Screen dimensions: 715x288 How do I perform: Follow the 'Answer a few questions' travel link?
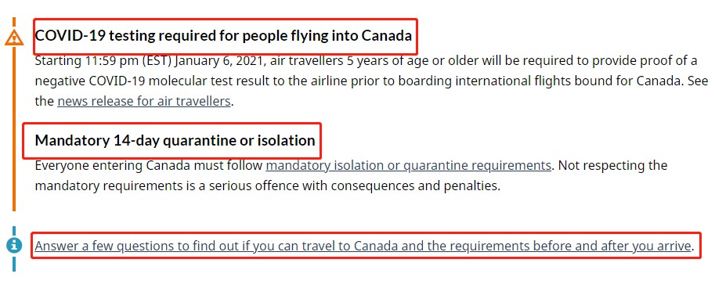coord(363,246)
